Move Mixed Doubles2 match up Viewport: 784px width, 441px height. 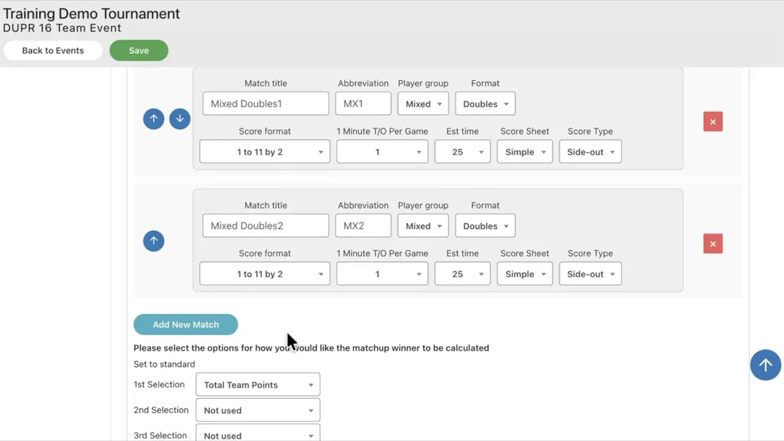(x=154, y=241)
